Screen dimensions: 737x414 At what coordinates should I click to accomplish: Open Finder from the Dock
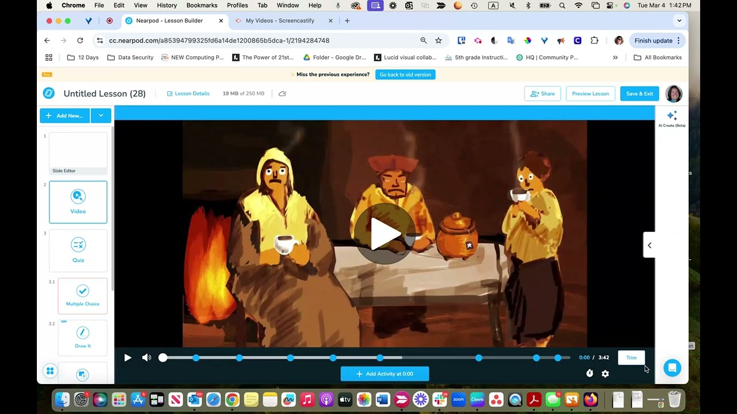(x=62, y=399)
